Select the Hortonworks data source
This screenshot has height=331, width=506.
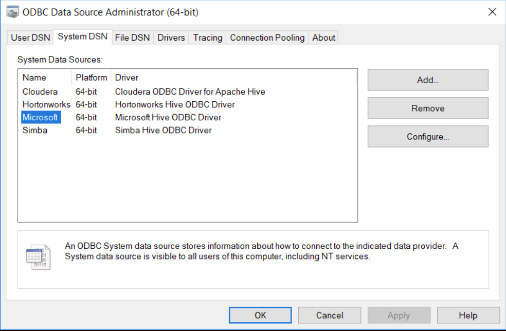pos(46,104)
